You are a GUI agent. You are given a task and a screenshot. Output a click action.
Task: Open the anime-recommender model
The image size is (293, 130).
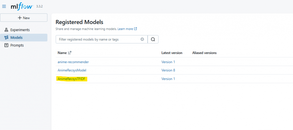pyautogui.click(x=73, y=62)
